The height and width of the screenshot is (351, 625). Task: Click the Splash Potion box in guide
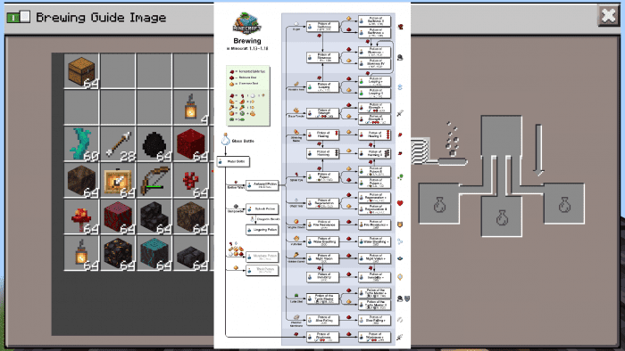[x=262, y=208]
